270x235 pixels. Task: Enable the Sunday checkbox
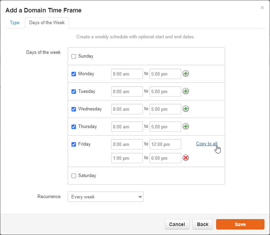pyautogui.click(x=74, y=56)
